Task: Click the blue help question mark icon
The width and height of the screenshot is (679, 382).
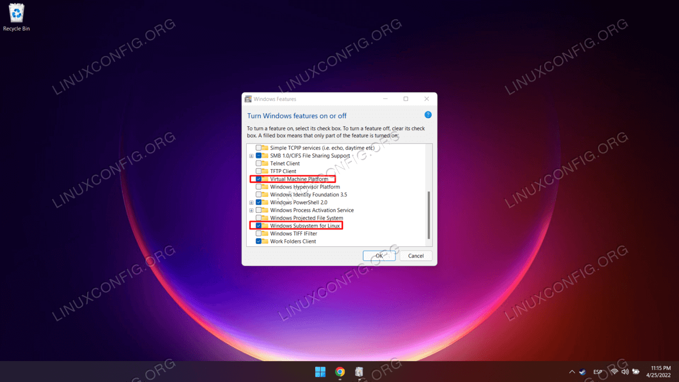Action: [428, 115]
